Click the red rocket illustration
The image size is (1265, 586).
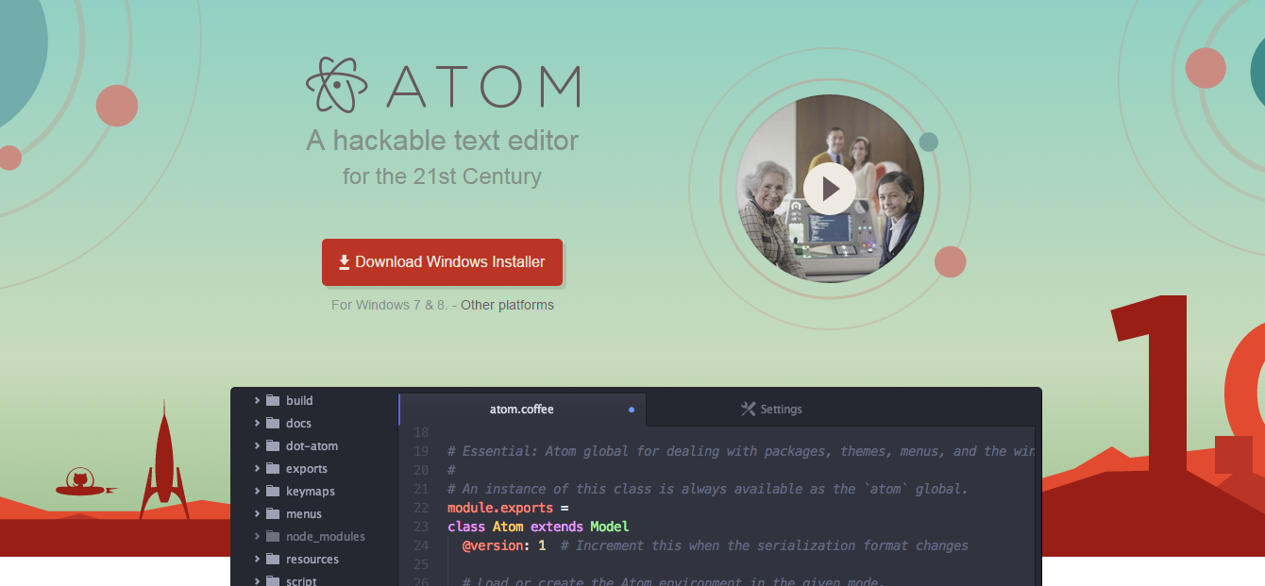click(x=164, y=460)
